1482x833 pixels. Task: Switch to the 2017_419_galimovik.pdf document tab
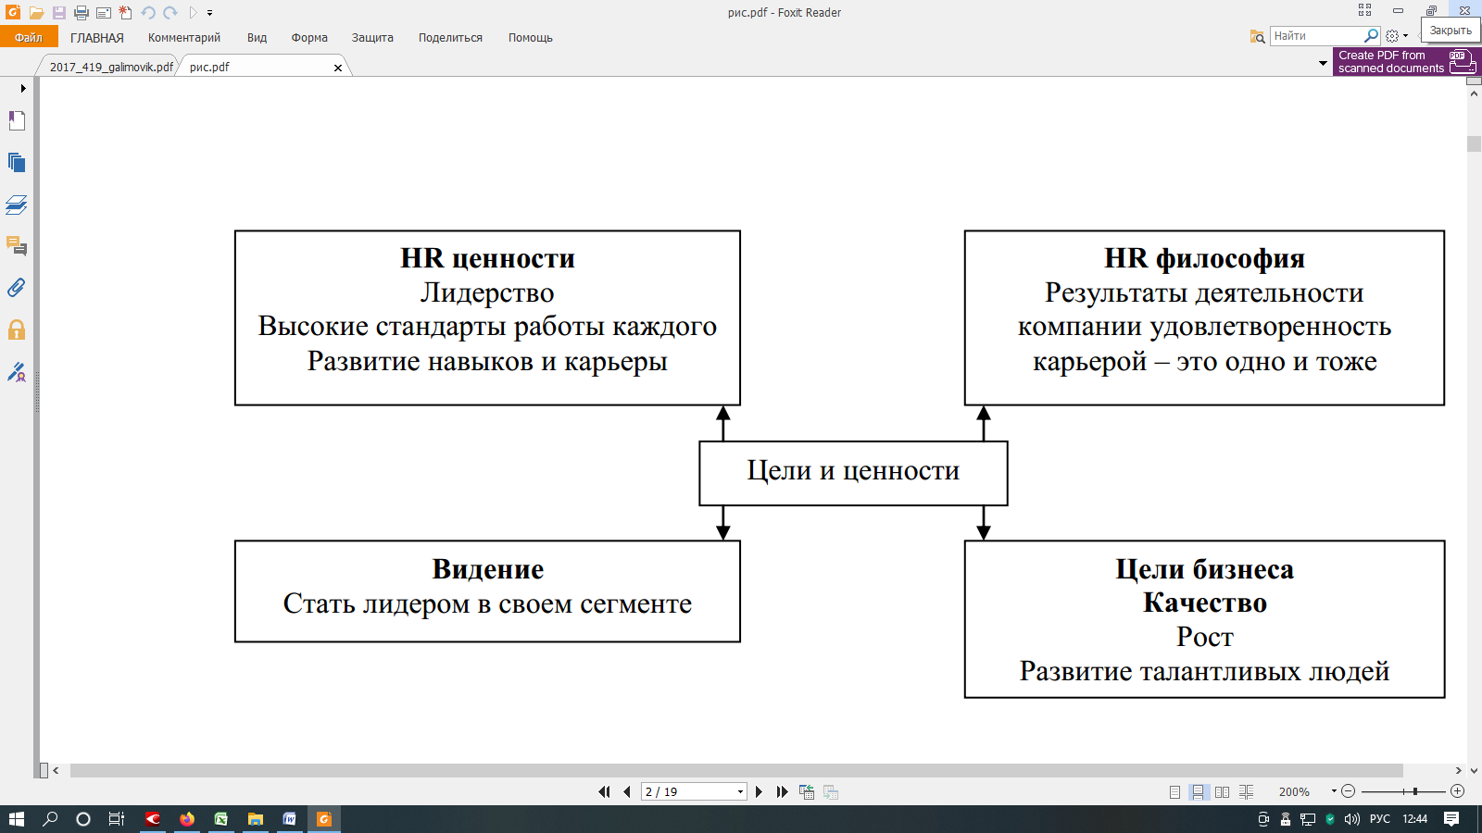[x=111, y=67]
